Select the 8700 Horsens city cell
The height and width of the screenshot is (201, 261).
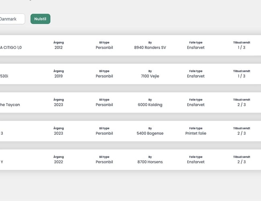tap(150, 162)
